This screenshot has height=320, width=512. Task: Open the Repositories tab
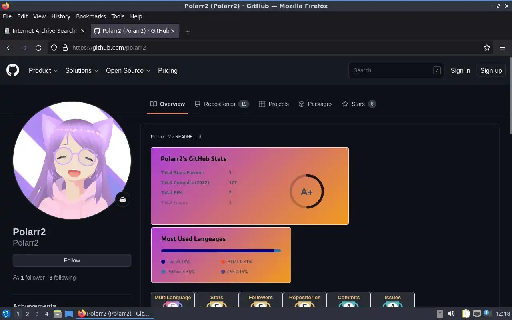coord(222,104)
